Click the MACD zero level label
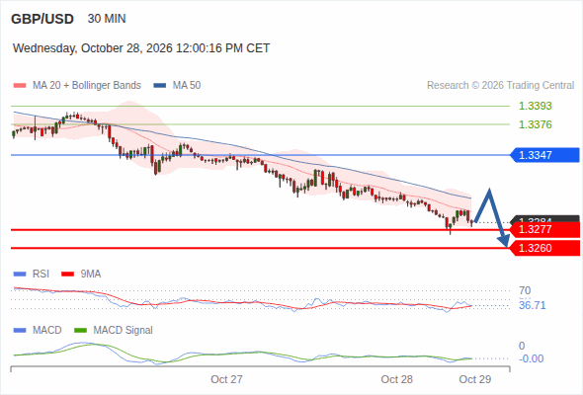This screenshot has height=395, width=583. pos(522,346)
